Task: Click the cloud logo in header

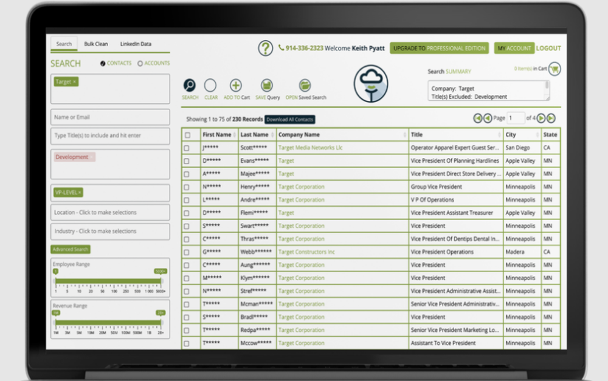Action: click(x=371, y=83)
